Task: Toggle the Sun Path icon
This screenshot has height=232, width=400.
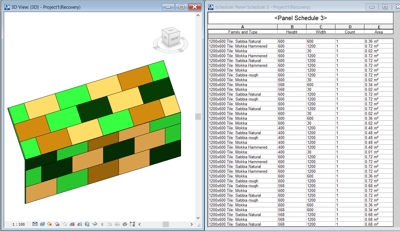Action: 50,224
